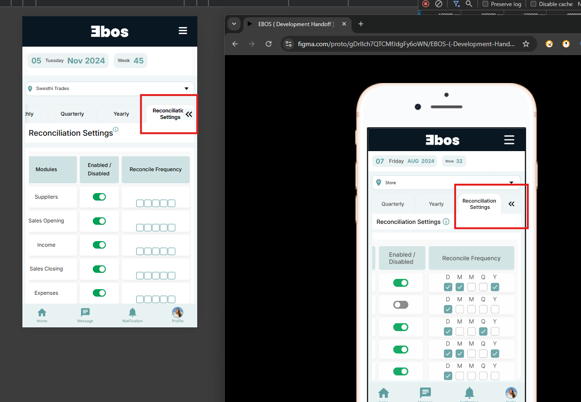Click the Reconciliation Settings heading in the left app
581x402 pixels.
tap(71, 133)
